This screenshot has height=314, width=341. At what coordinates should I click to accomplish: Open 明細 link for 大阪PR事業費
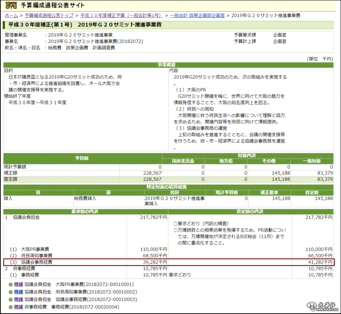18,284
